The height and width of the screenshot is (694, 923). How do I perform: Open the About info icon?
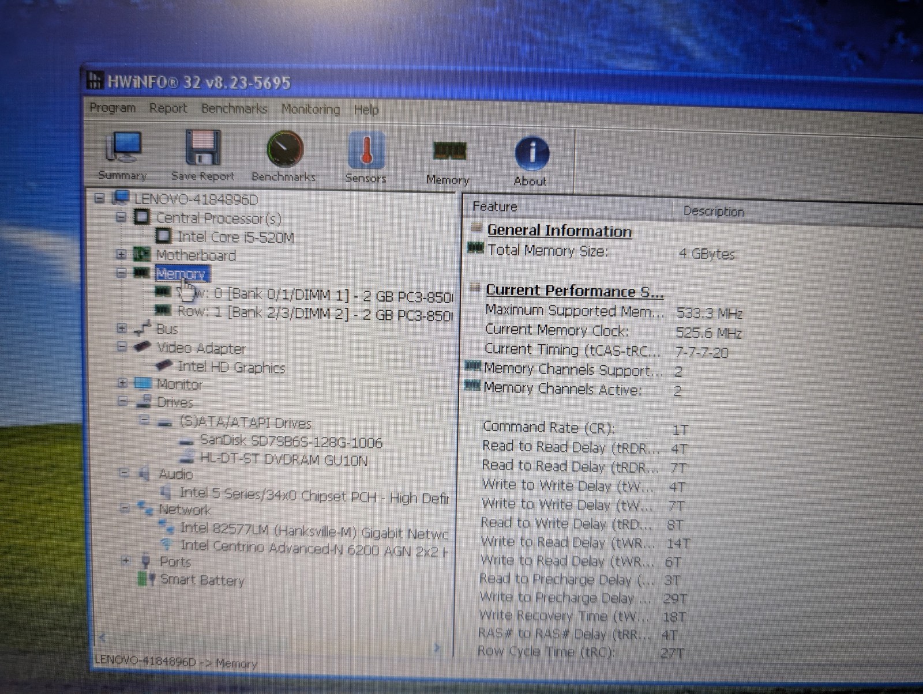(x=531, y=153)
